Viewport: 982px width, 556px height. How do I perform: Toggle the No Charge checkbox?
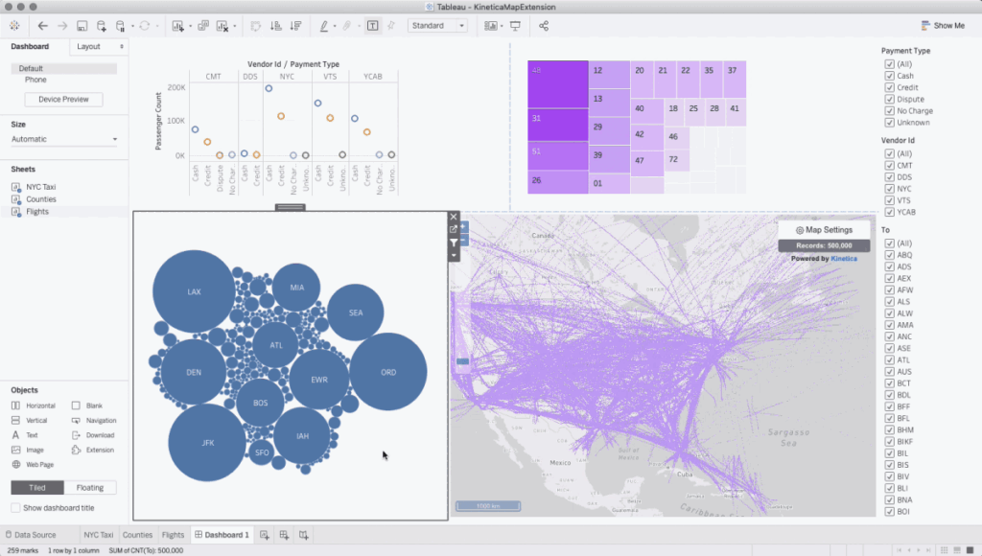pyautogui.click(x=889, y=111)
